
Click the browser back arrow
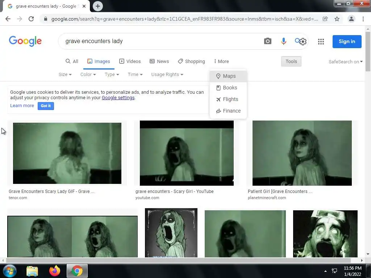(x=8, y=19)
